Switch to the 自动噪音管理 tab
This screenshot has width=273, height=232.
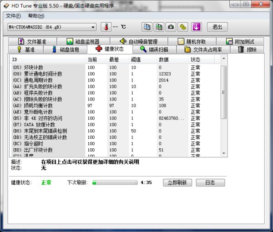(139, 41)
